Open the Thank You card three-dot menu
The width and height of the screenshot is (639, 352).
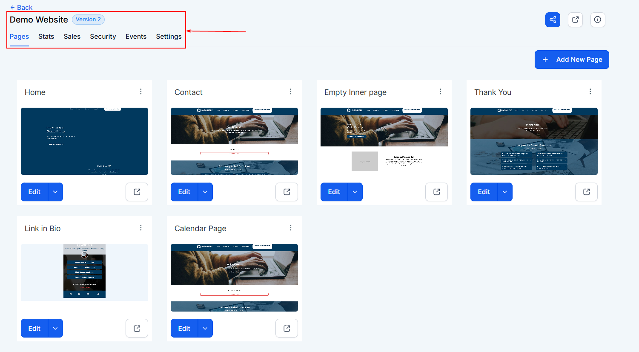(x=590, y=92)
